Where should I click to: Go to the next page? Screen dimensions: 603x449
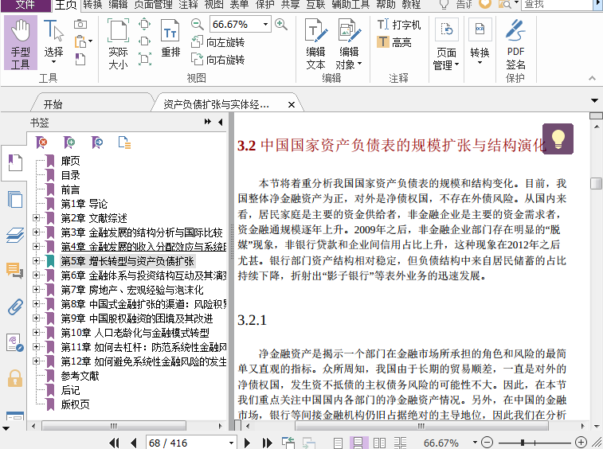[x=247, y=443]
